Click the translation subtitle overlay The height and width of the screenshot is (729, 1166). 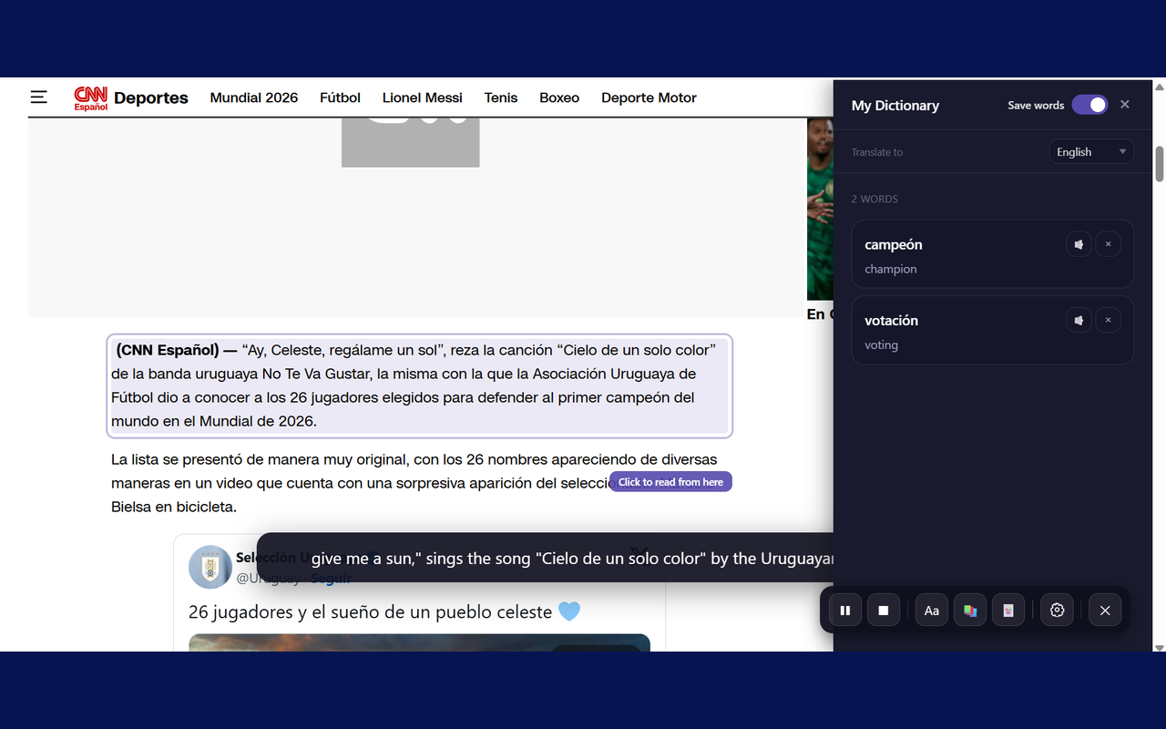pyautogui.click(x=546, y=558)
